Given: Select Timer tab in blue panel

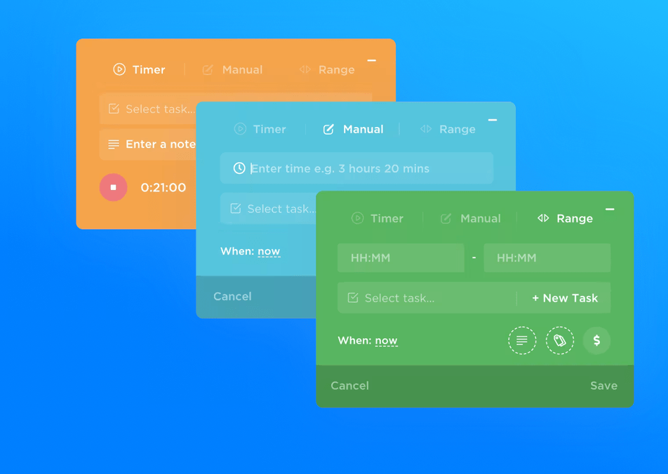Looking at the screenshot, I should tap(260, 129).
